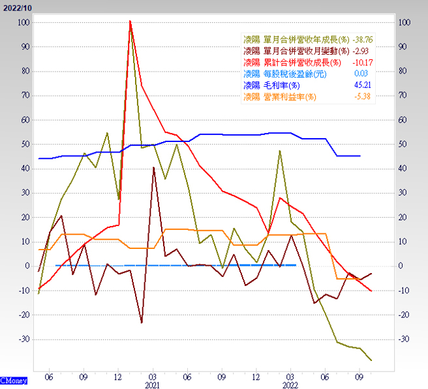
Task: Click the 100 tick on the left y-axis
Action: [x=23, y=23]
